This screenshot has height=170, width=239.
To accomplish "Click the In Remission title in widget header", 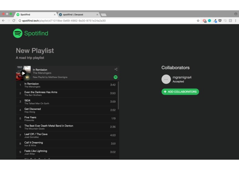I will pos(40,70).
